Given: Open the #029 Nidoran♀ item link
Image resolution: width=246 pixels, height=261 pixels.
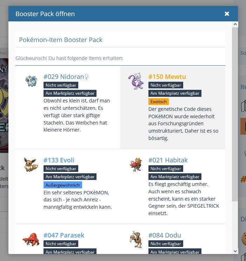Looking at the screenshot, I should pyautogui.click(x=66, y=77).
